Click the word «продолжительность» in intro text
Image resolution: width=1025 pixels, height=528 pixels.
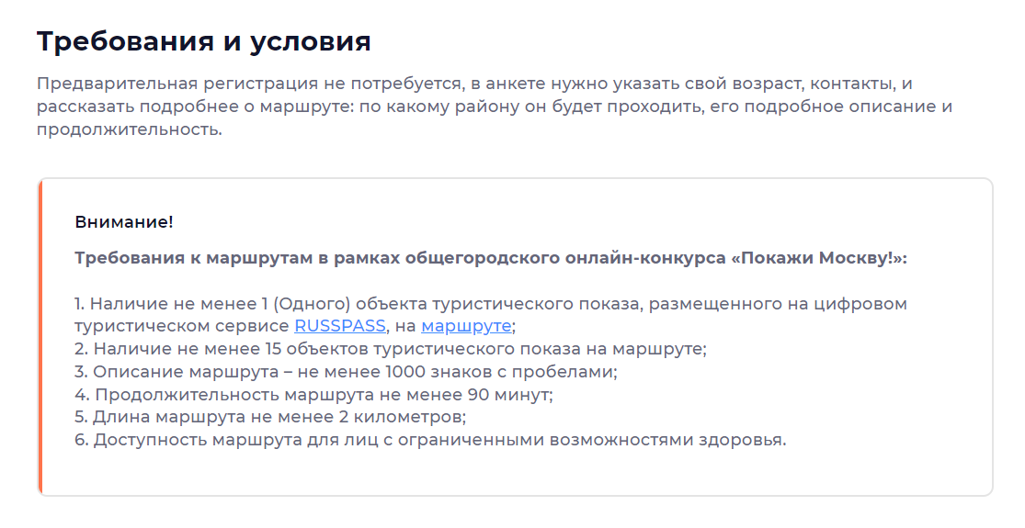coord(128,129)
